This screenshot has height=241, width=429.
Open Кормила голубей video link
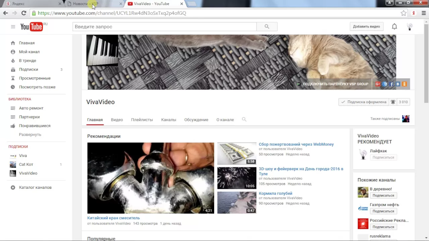coord(275,193)
